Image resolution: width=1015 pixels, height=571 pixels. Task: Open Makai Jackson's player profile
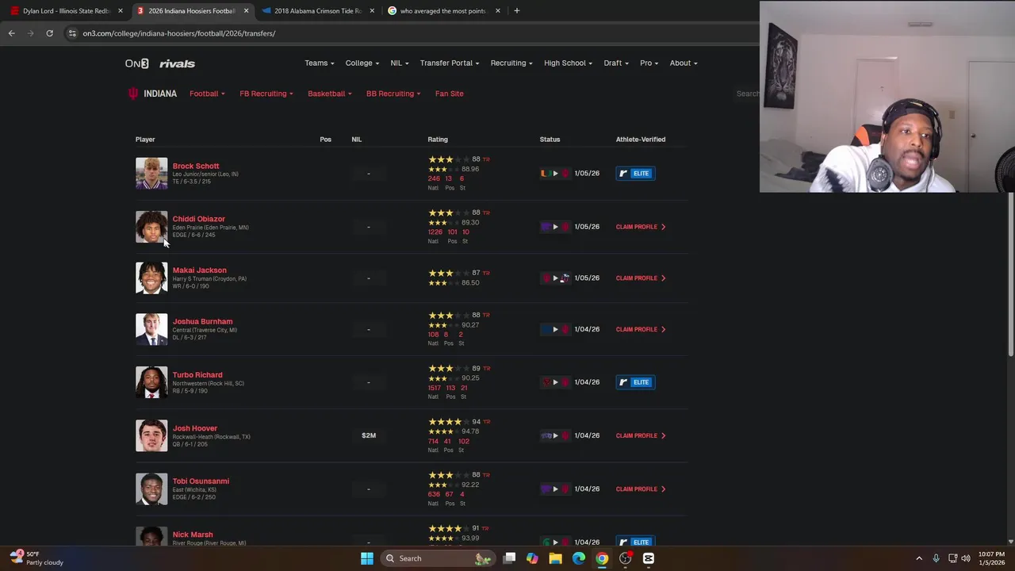[x=200, y=270]
